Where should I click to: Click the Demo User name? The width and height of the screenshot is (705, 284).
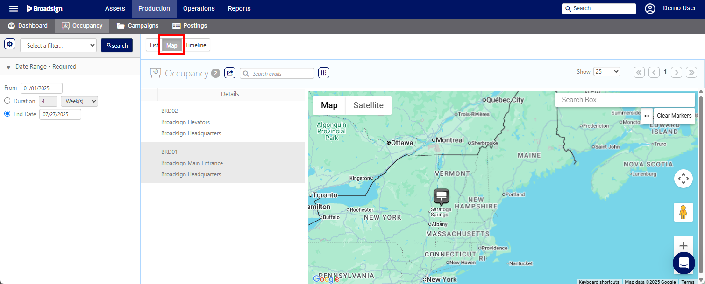(679, 8)
